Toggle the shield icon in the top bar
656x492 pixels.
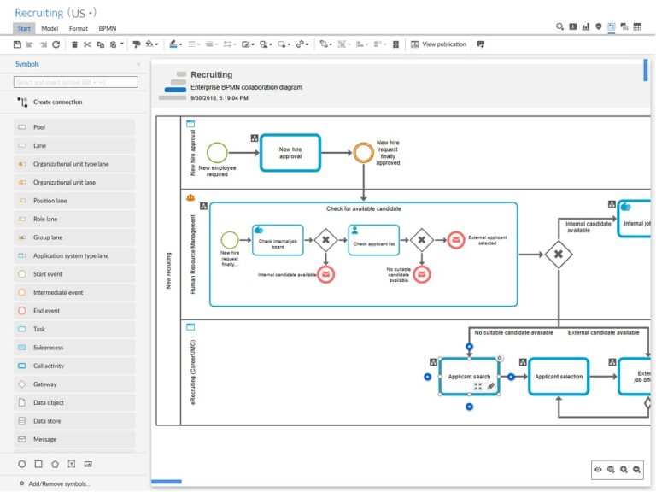click(598, 27)
